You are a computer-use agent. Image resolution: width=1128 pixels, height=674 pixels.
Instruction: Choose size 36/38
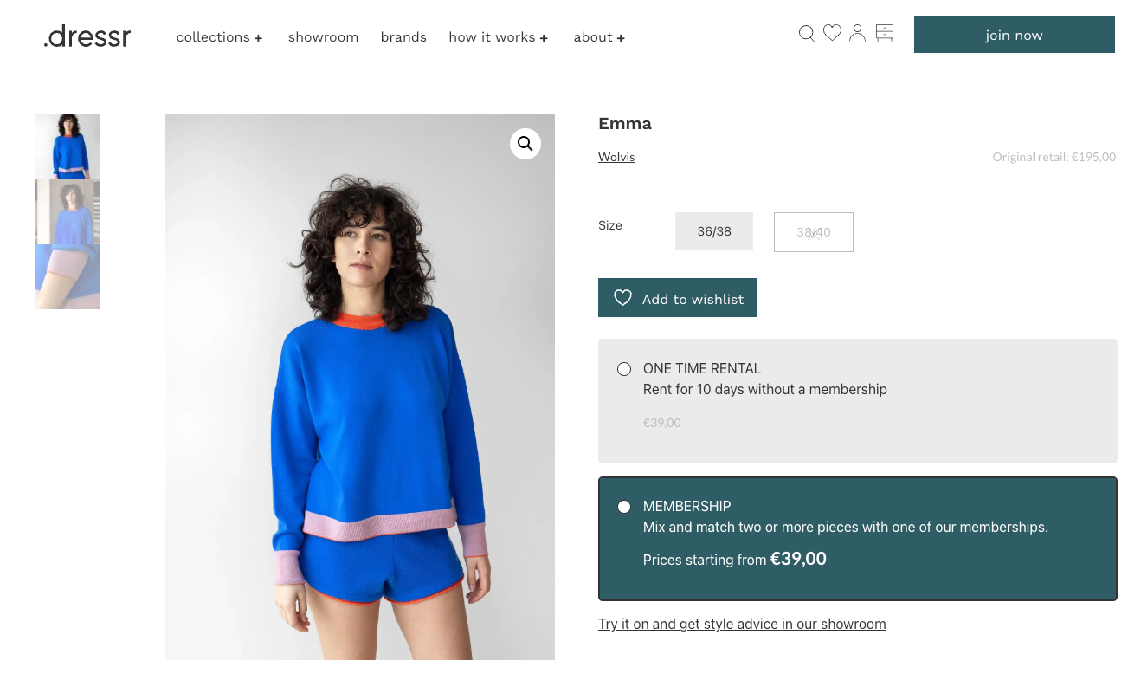tap(714, 231)
